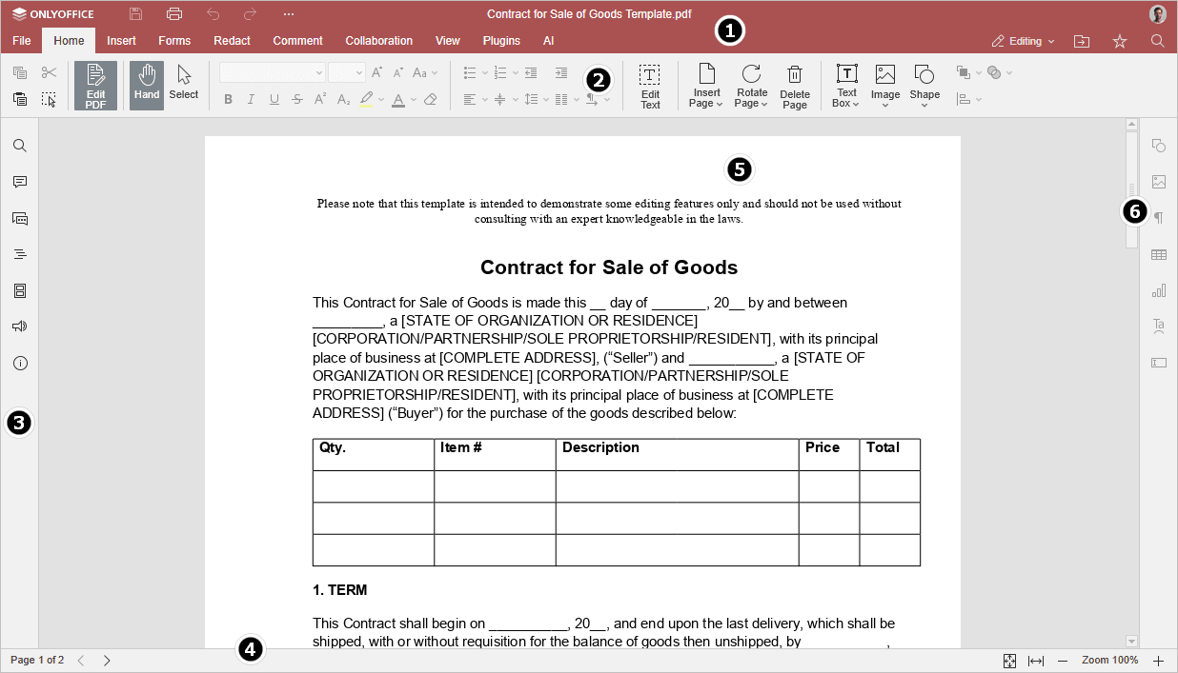Image resolution: width=1178 pixels, height=673 pixels.
Task: Undo the last action in the title bar
Action: (x=213, y=14)
